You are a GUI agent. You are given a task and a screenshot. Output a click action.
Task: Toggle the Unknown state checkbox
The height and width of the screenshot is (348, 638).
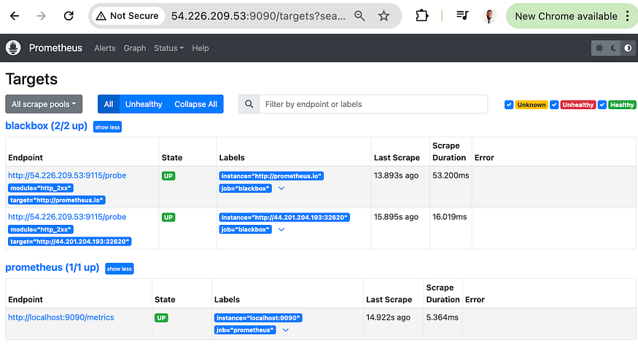(x=509, y=105)
